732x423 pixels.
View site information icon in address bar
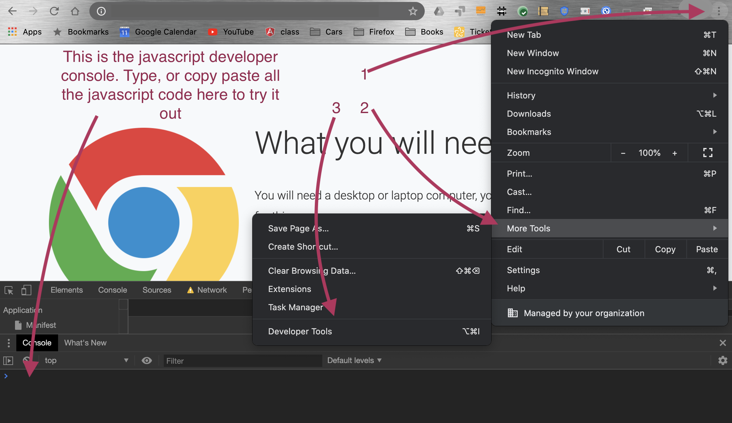101,11
